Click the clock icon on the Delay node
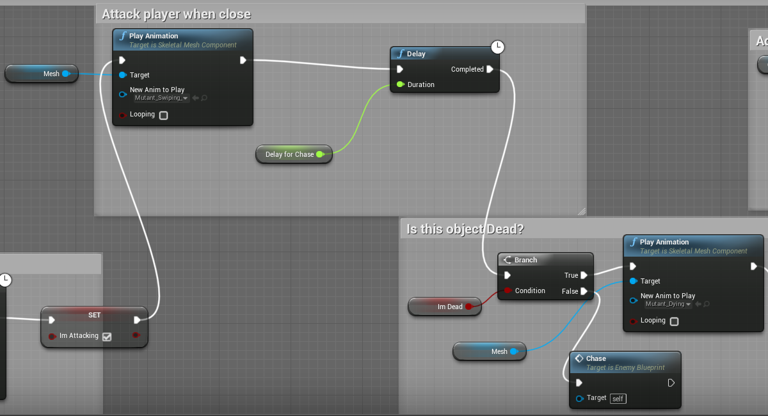This screenshot has height=416, width=768. pyautogui.click(x=497, y=47)
